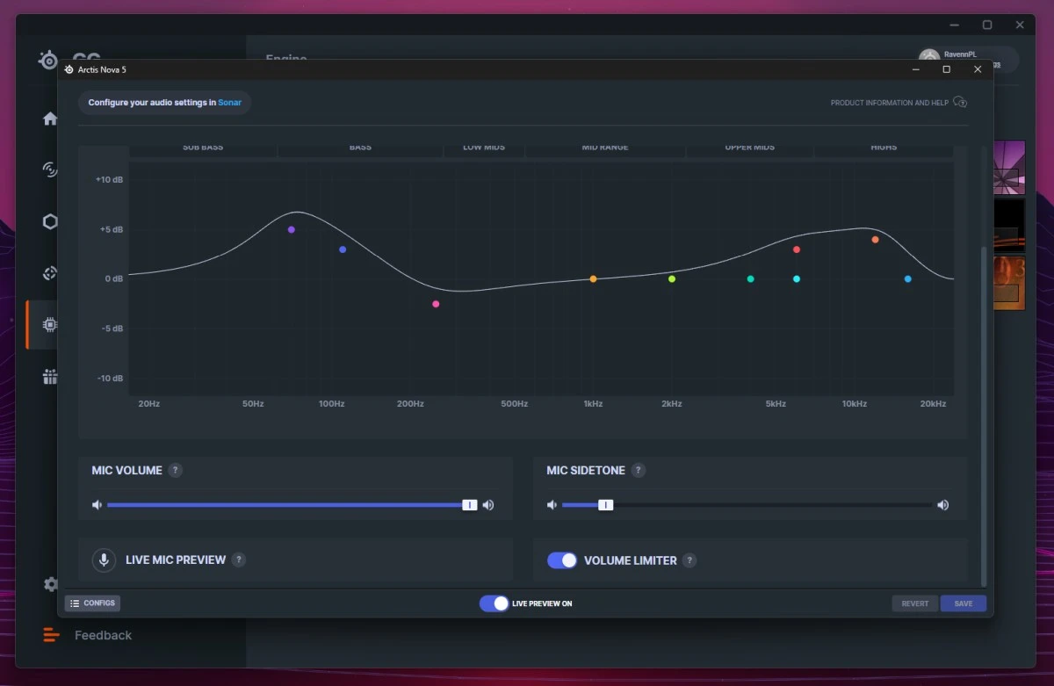Open the settings gear in the sidebar
The width and height of the screenshot is (1054, 686).
click(50, 584)
